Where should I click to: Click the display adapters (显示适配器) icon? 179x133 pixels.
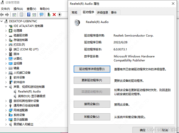[10, 120]
